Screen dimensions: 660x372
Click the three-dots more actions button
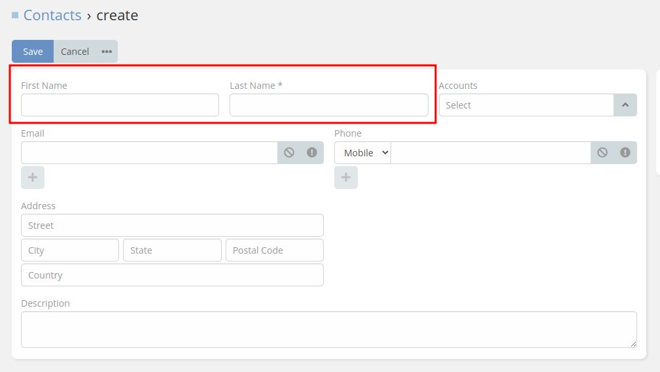(107, 52)
